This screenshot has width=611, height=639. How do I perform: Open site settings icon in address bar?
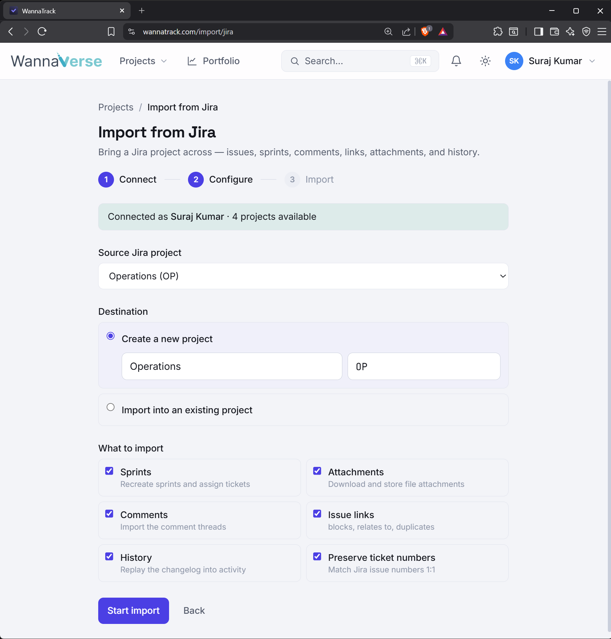coord(132,32)
